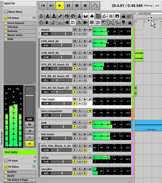
Task: Collapse the Titel 26(4) FX Status panel
Action: pyautogui.click(x=34, y=167)
